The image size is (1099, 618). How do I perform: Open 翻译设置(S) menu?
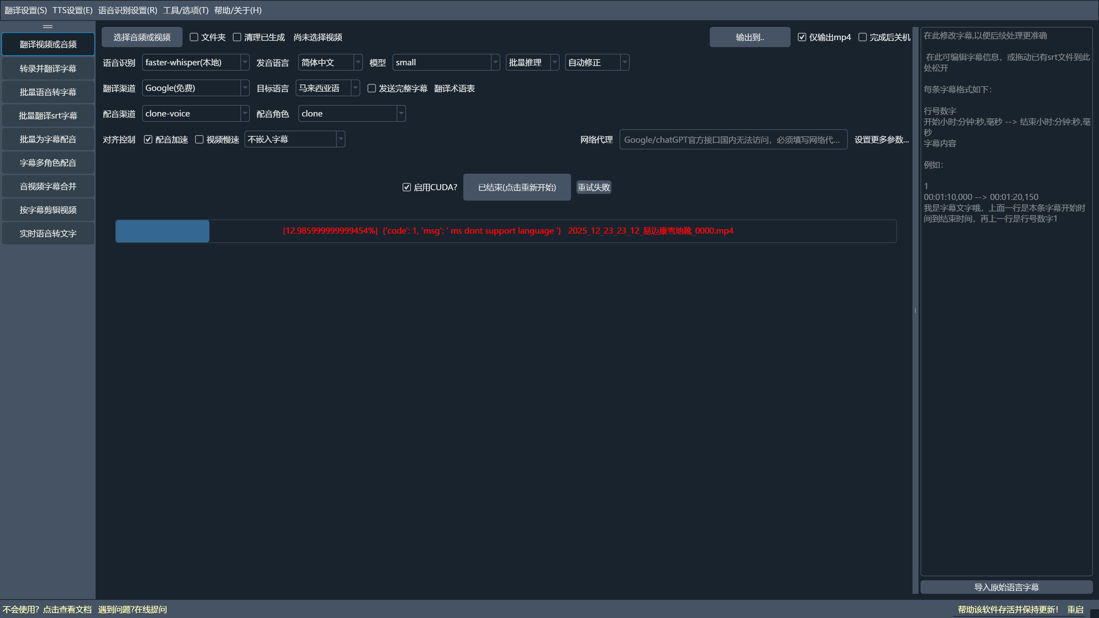(26, 10)
